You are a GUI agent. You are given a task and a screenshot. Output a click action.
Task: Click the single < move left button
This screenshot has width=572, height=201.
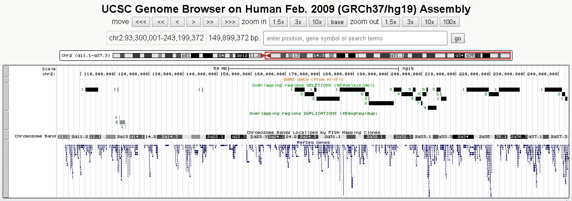tap(177, 22)
